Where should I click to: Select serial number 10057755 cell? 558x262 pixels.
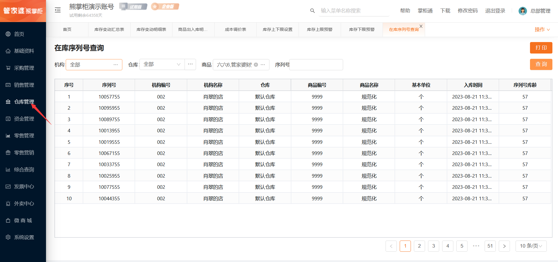pyautogui.click(x=109, y=97)
